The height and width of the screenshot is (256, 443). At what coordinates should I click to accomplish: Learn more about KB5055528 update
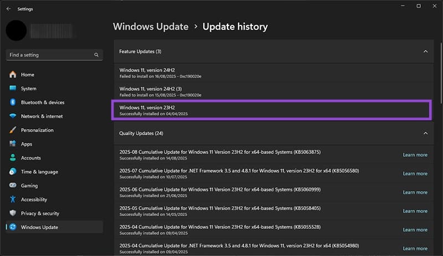click(415, 230)
